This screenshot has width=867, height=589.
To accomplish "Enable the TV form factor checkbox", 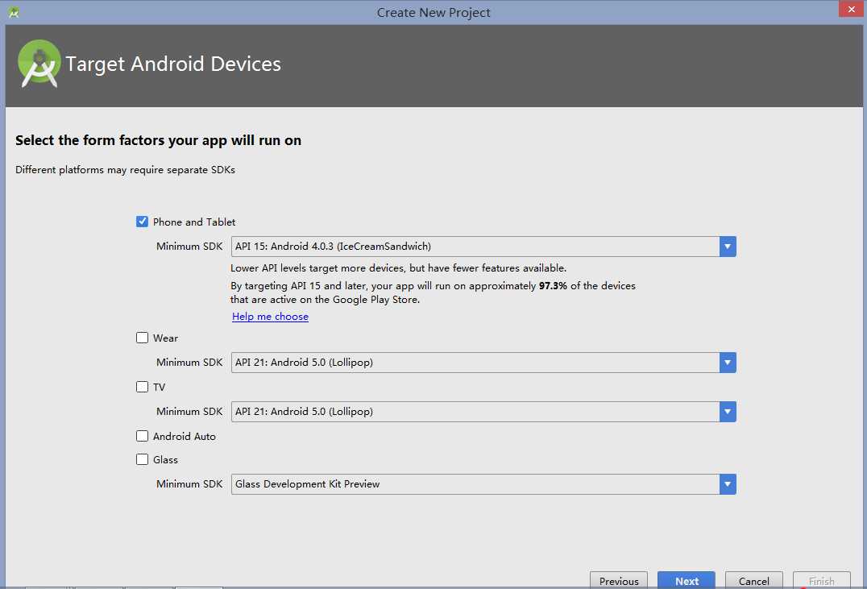I will [142, 387].
